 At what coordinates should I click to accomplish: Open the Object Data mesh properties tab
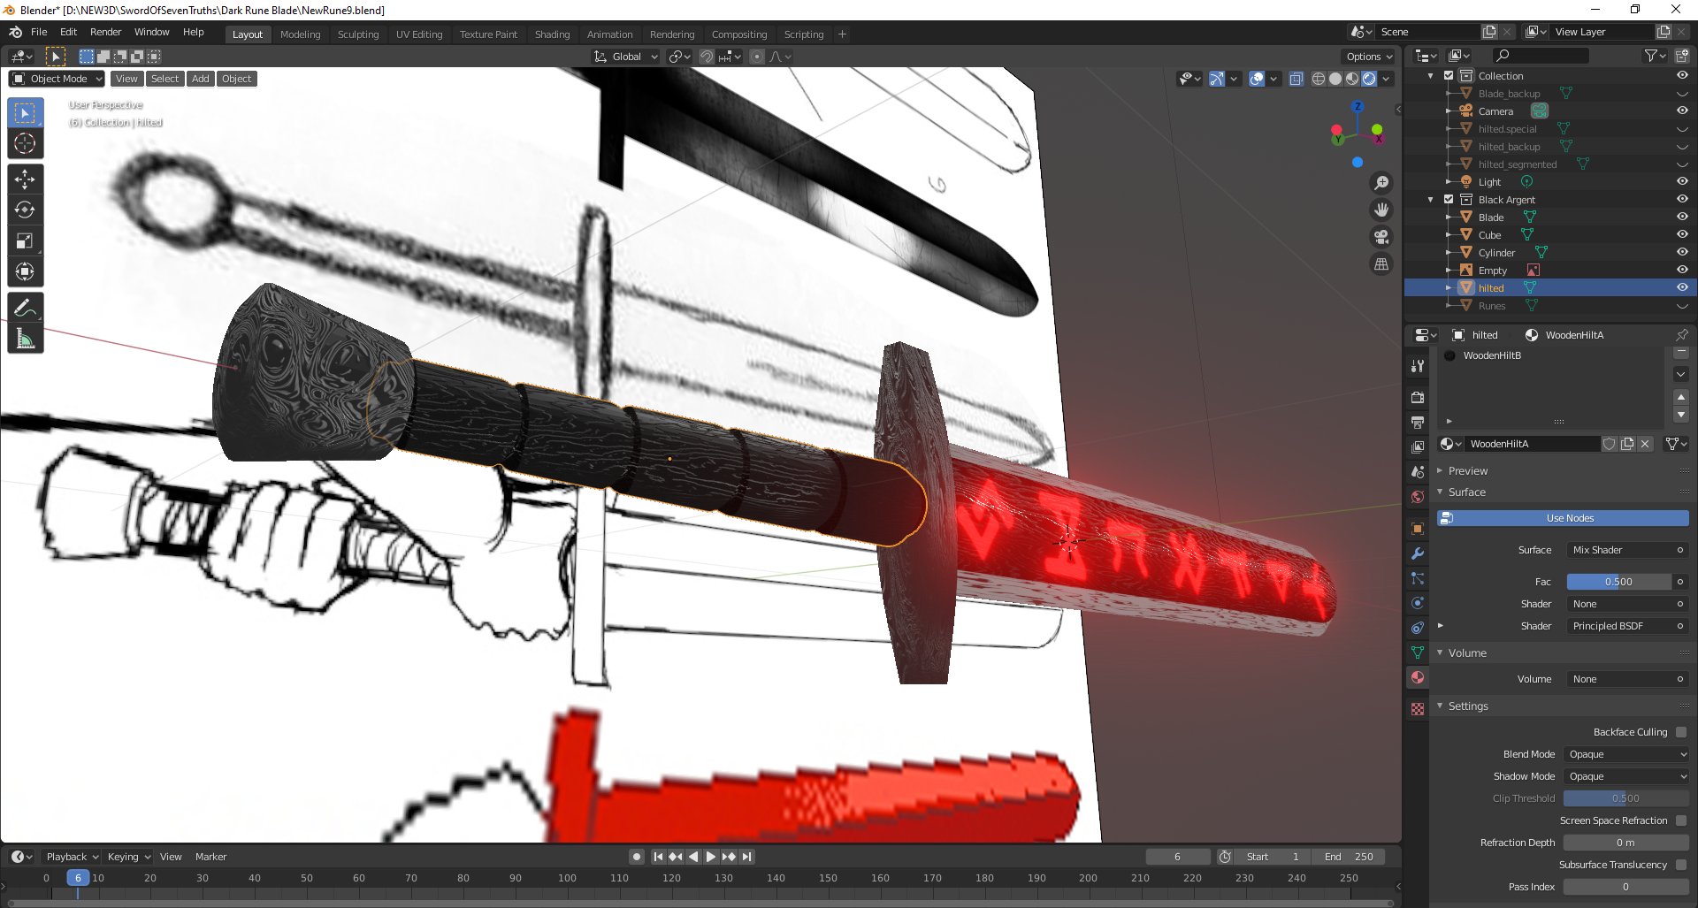click(1418, 652)
